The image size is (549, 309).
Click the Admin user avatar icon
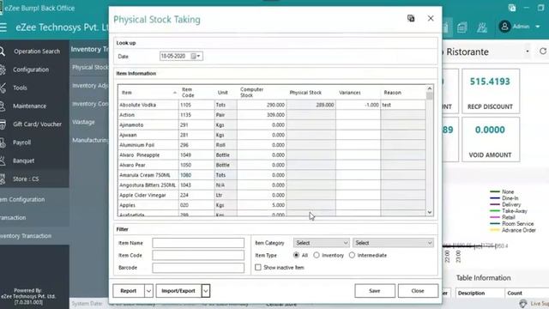[504, 27]
